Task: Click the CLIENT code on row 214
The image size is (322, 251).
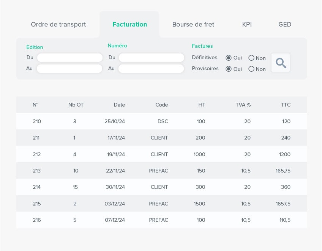Action: coord(159,187)
